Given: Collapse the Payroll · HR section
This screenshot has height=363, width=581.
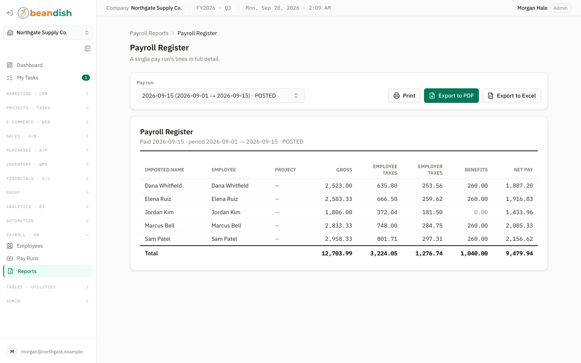Looking at the screenshot, I should tap(48, 235).
